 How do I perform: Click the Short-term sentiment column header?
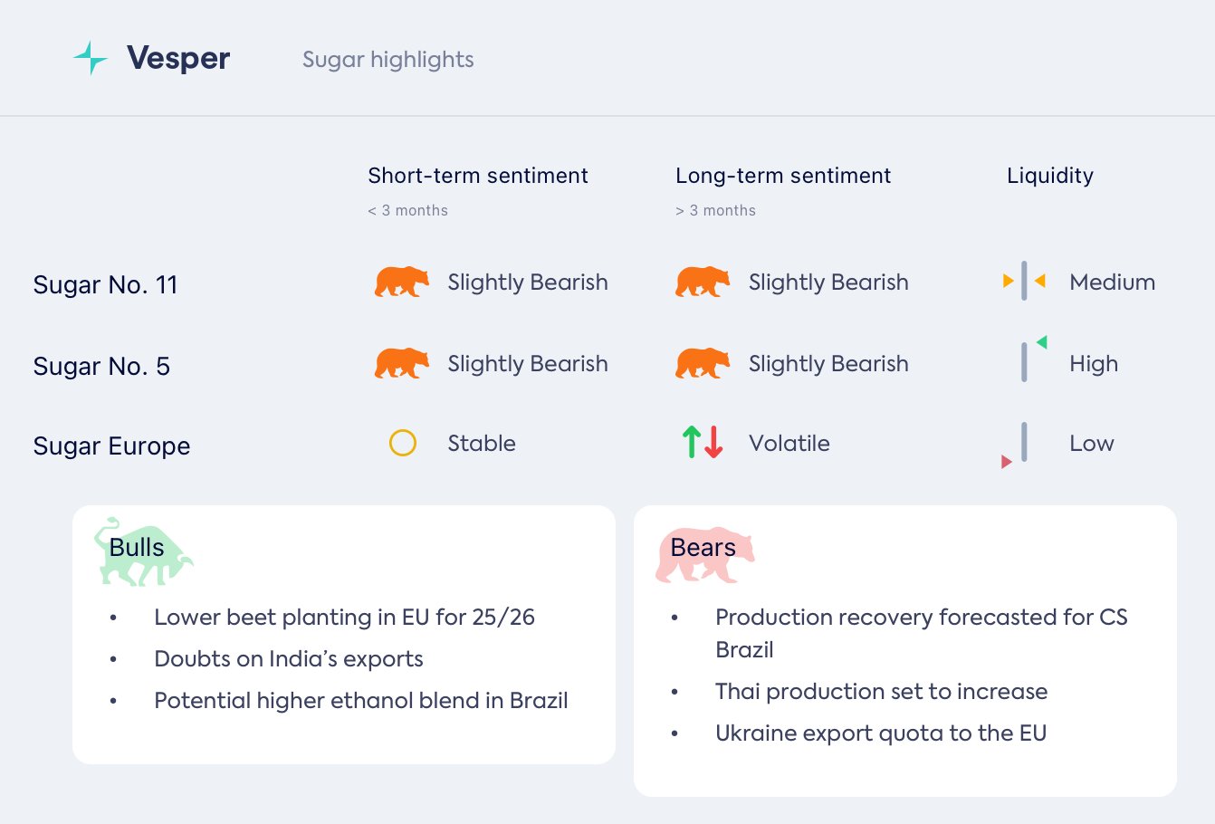[477, 176]
